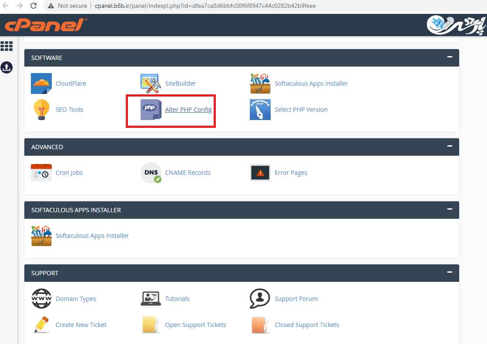The height and width of the screenshot is (344, 487).
Task: Click the white calligraphy logo in header
Action: coord(456,25)
